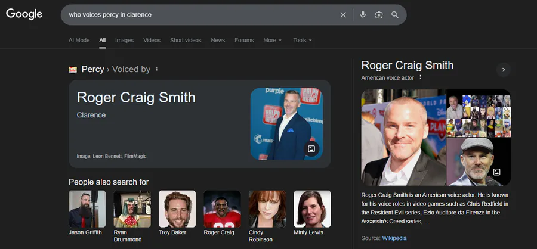Go to the News tab
537x249 pixels.
click(x=218, y=40)
